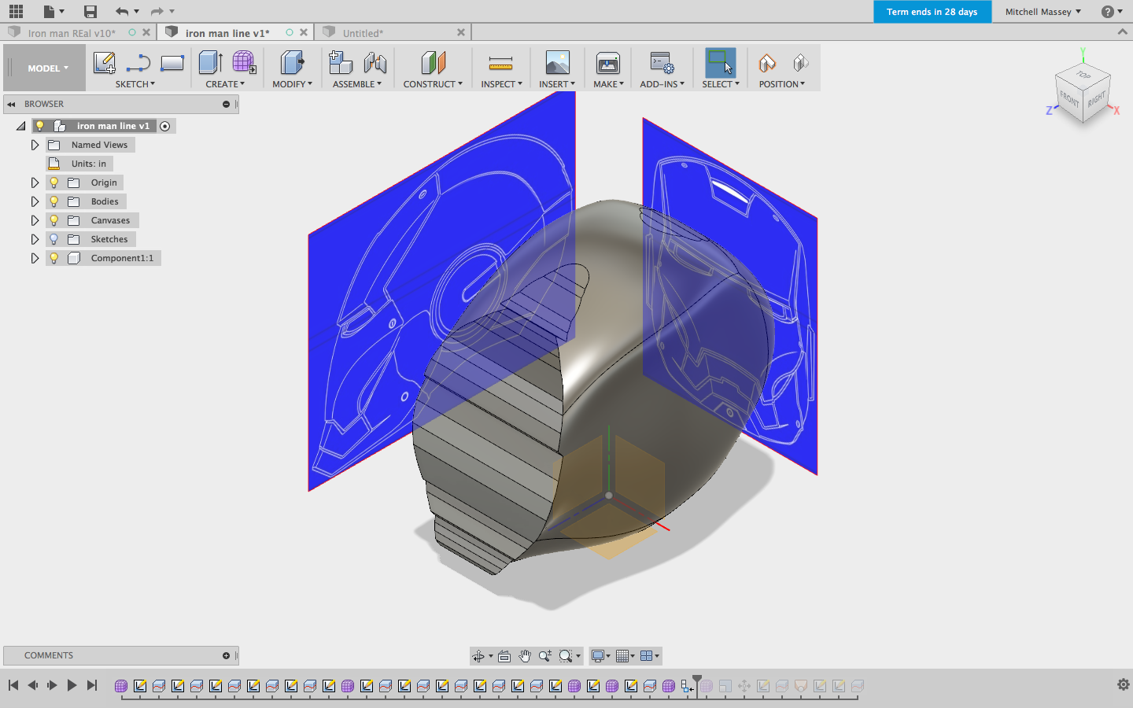
Task: Select the Press Pull modify icon
Action: [x=292, y=63]
